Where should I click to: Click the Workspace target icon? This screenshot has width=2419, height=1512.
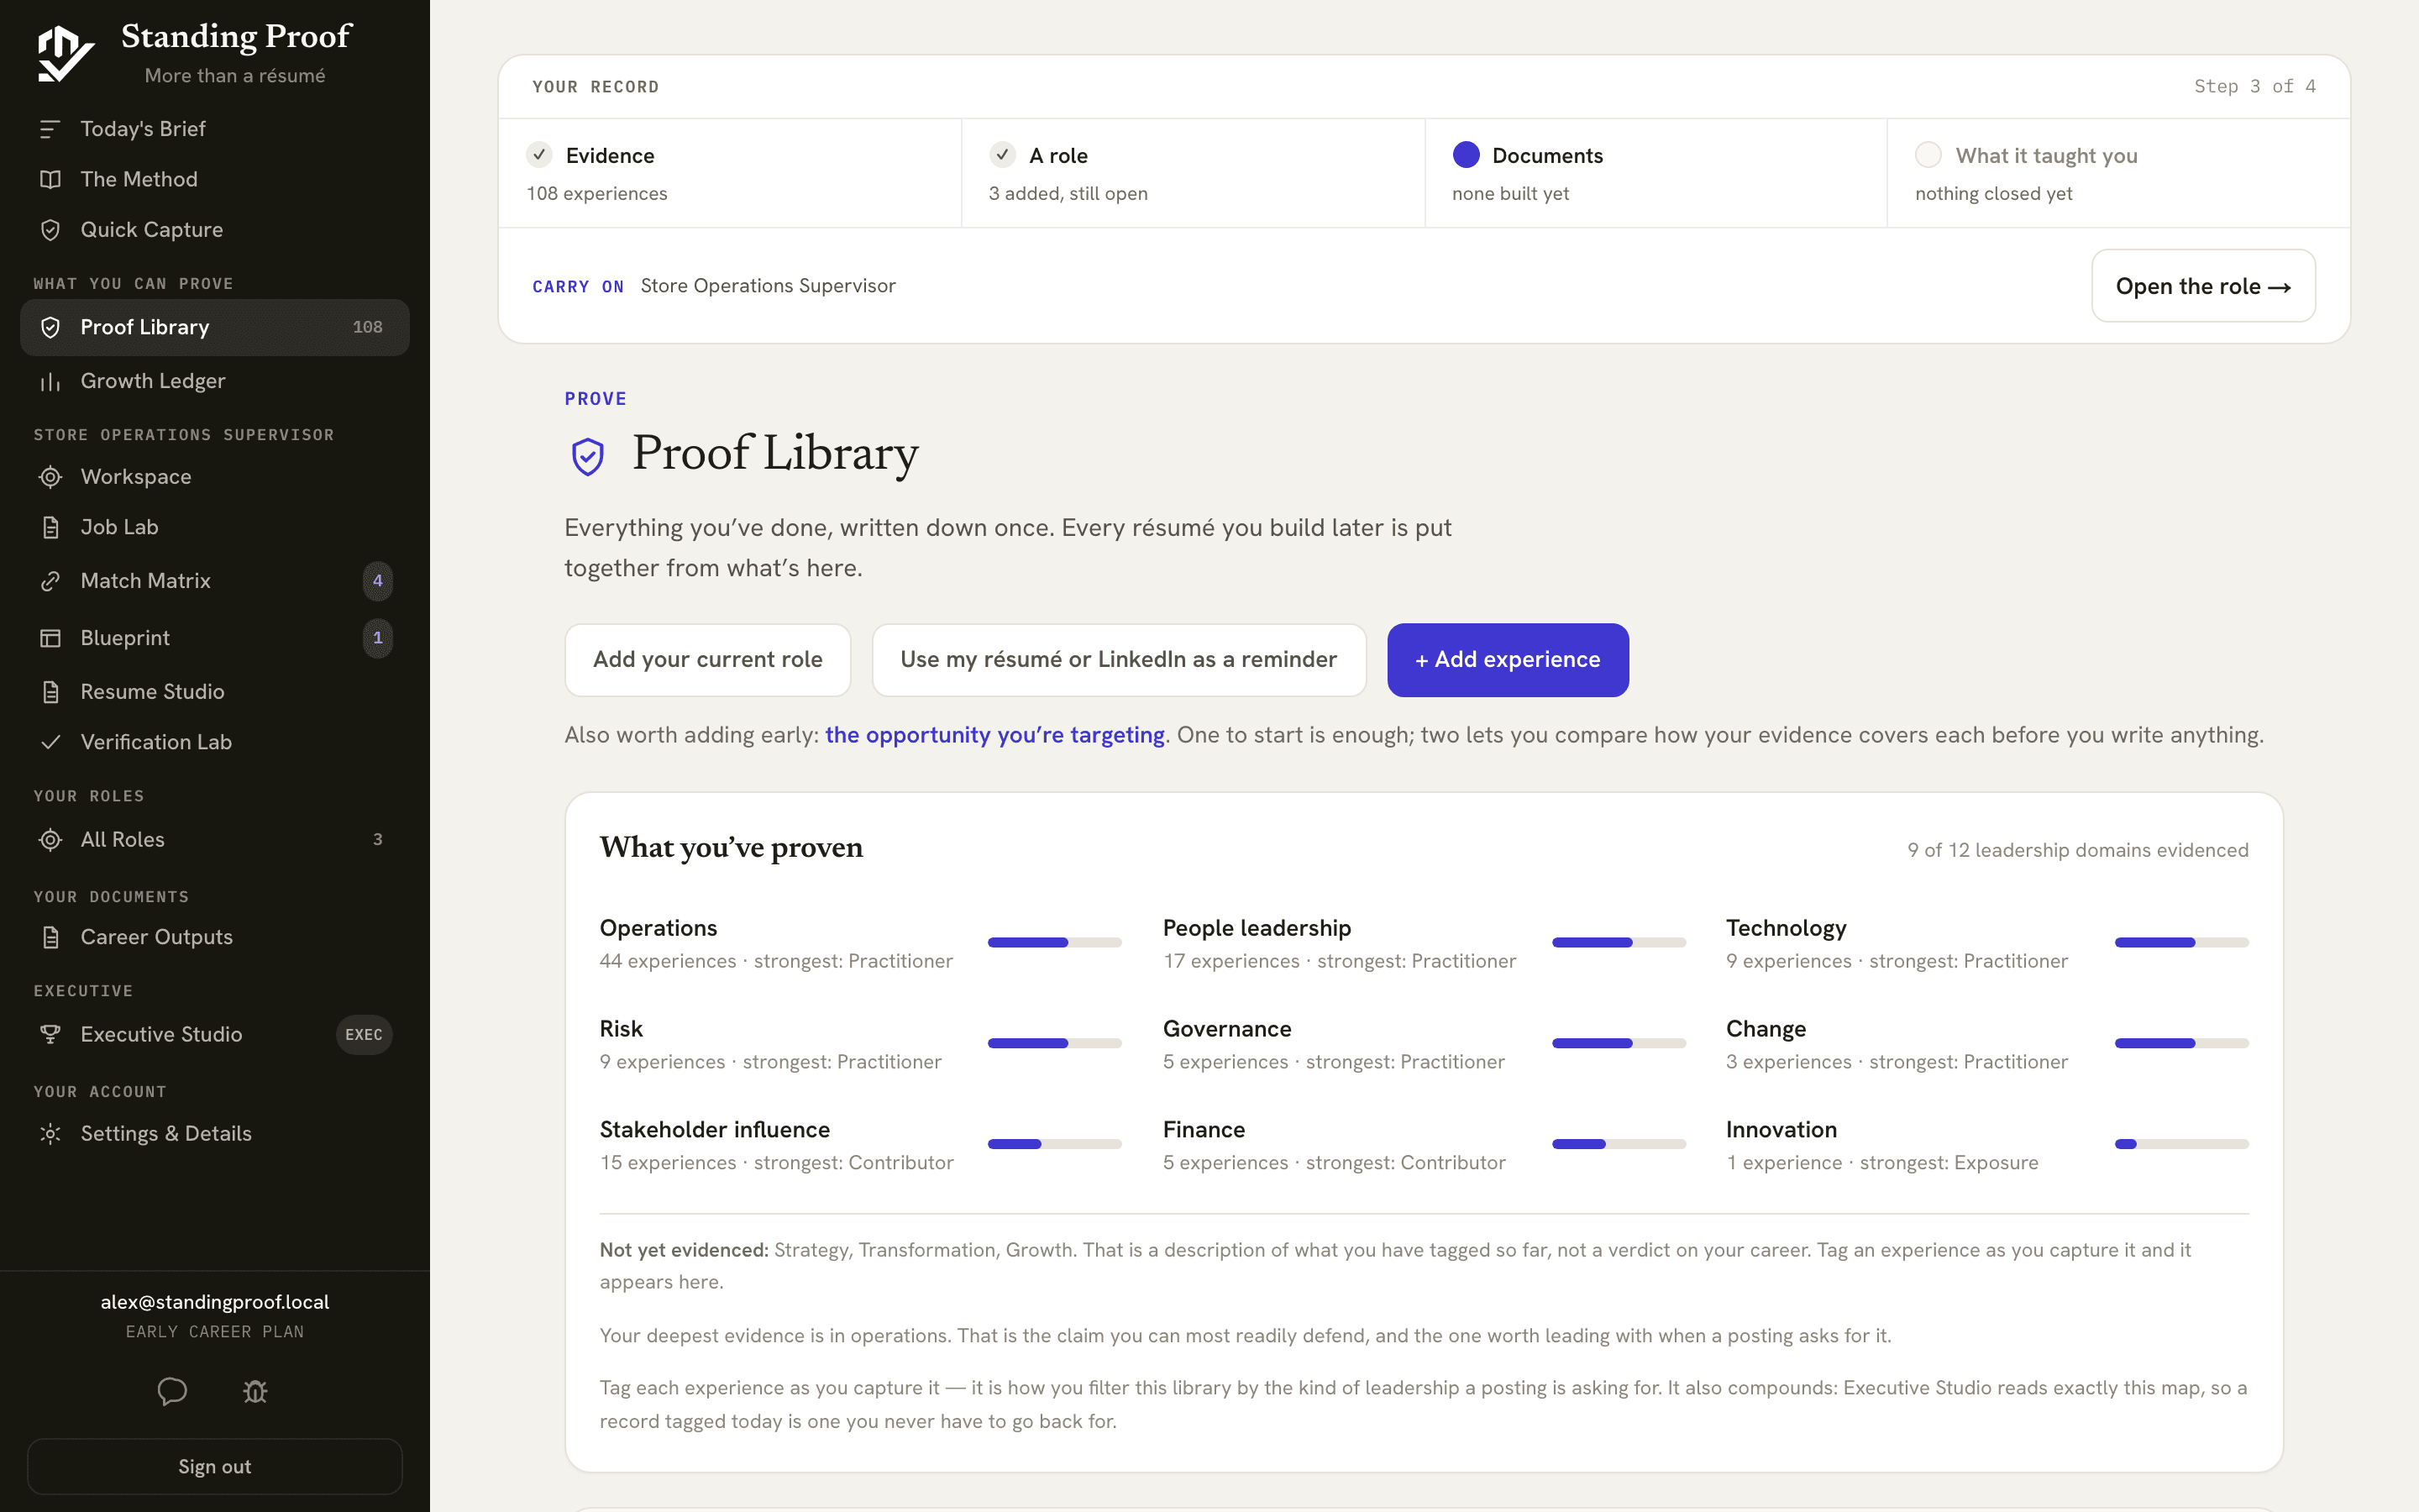pyautogui.click(x=50, y=477)
